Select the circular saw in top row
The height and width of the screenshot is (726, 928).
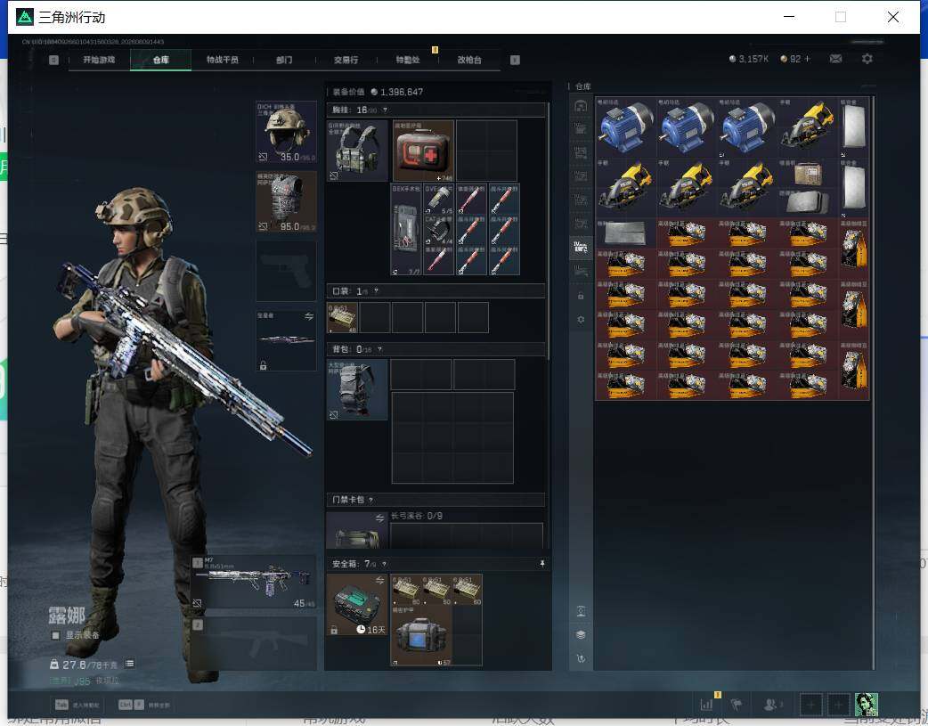[809, 127]
